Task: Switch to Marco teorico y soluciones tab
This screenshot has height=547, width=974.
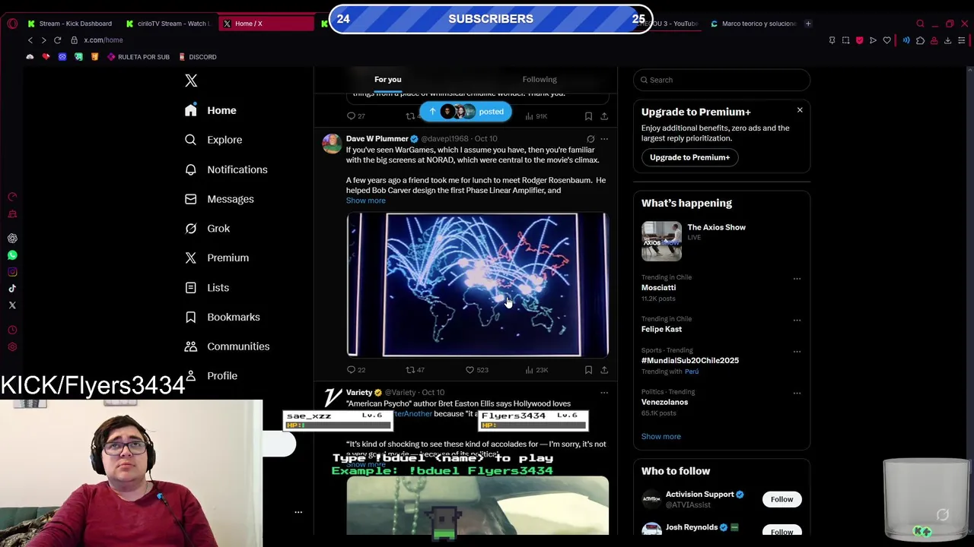Action: click(753, 24)
